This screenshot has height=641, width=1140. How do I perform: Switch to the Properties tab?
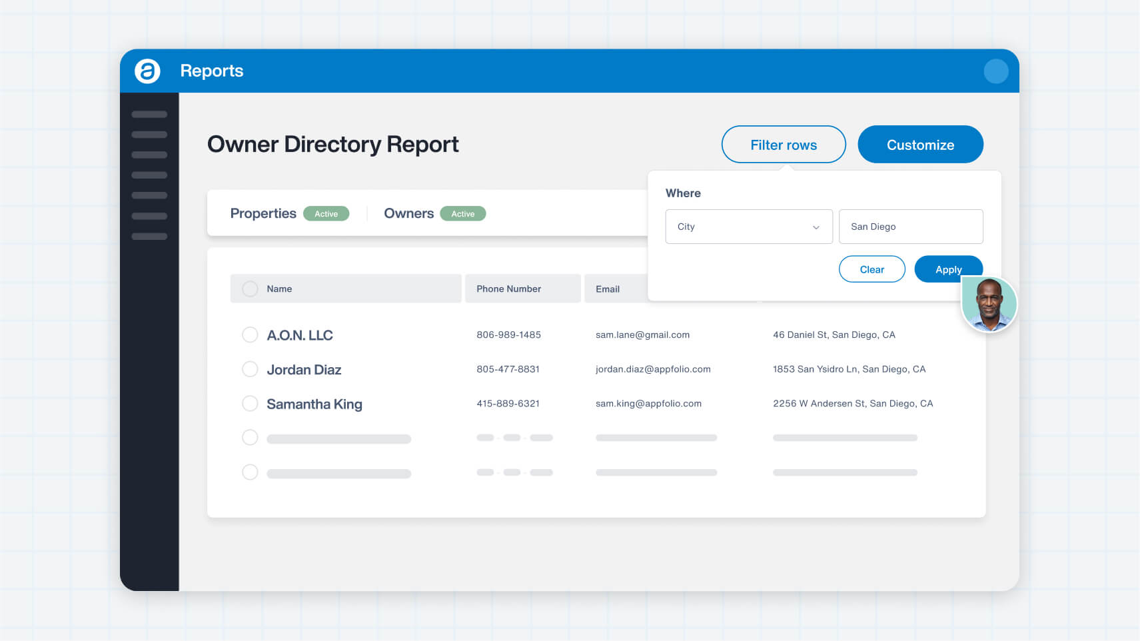264,213
